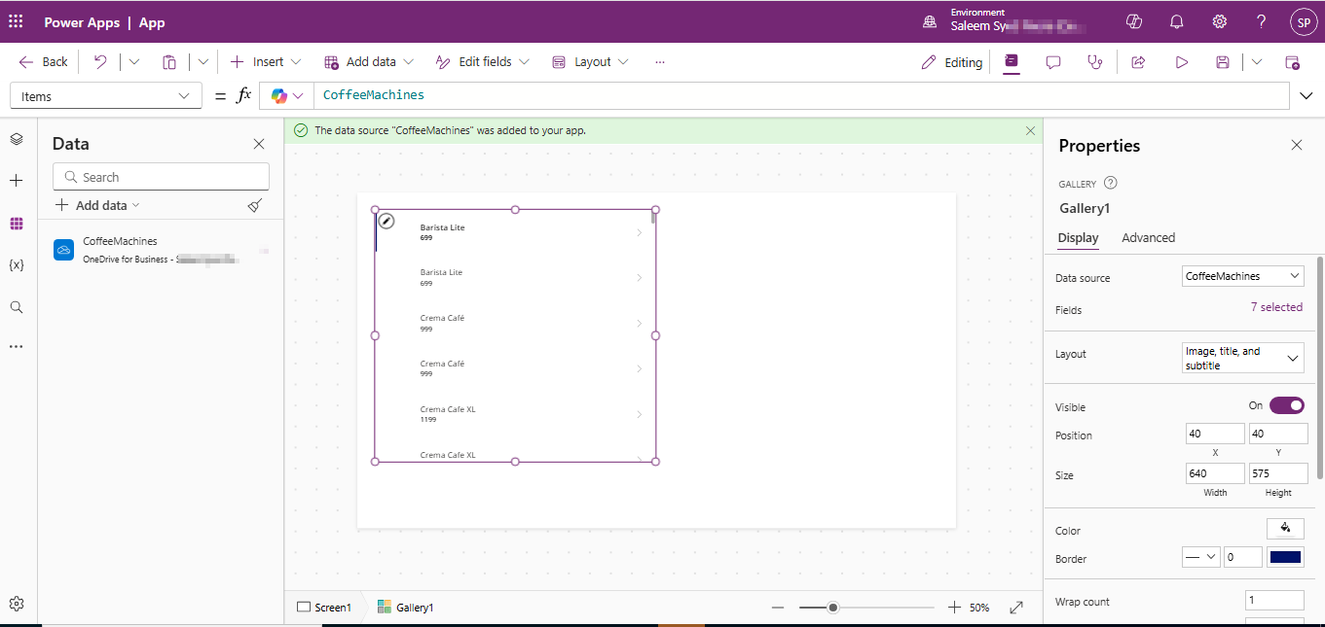The image size is (1325, 627).
Task: Open the border style dropdown
Action: 1200,557
